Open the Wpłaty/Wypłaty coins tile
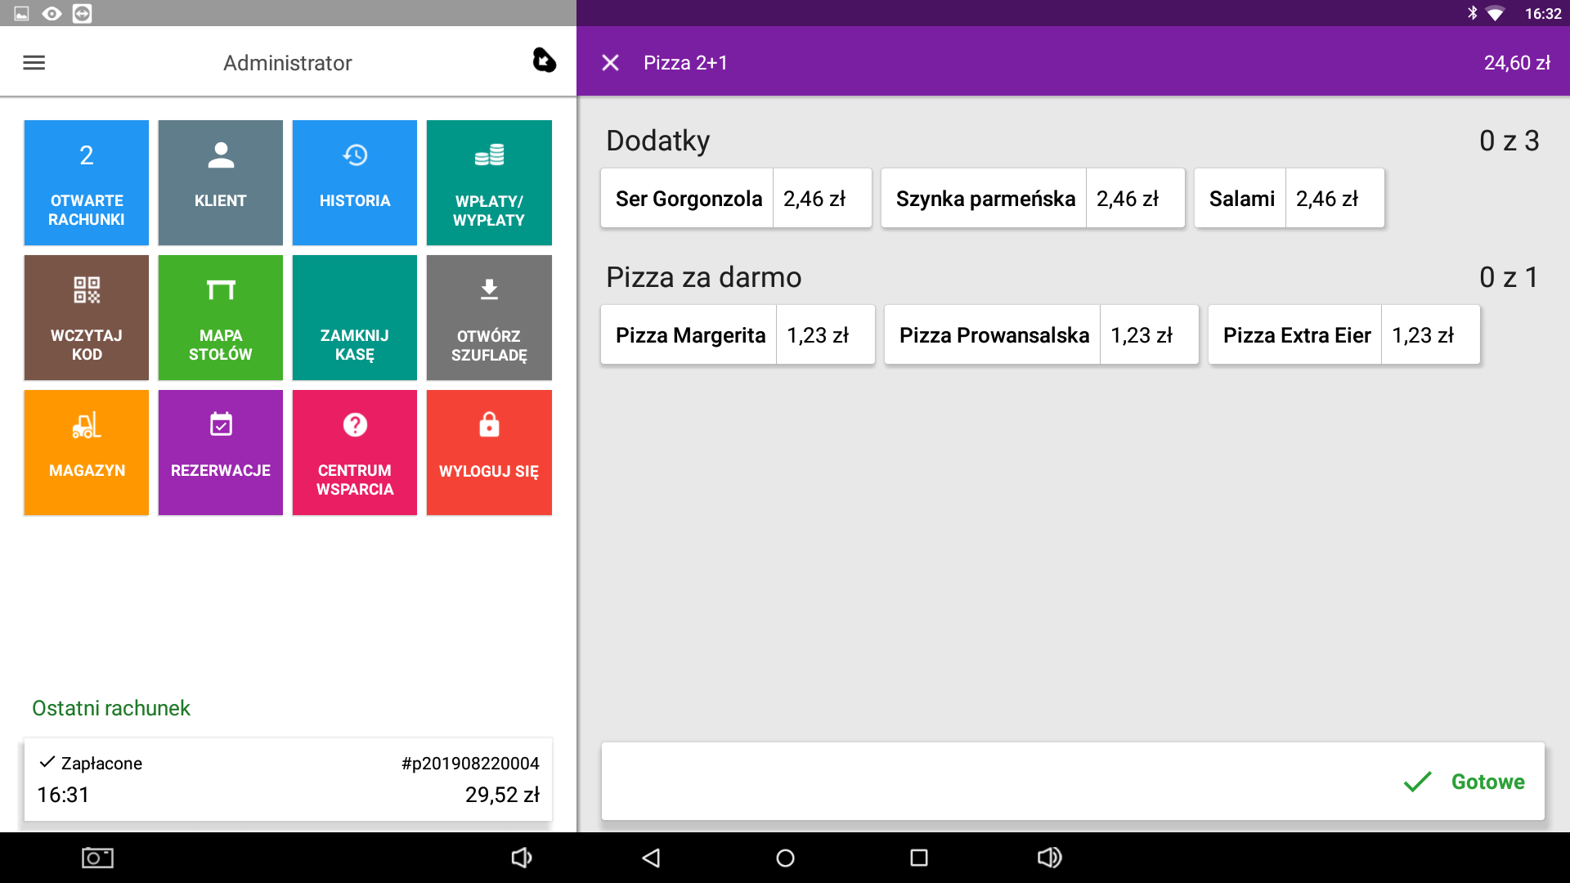The image size is (1570, 883). click(x=489, y=182)
